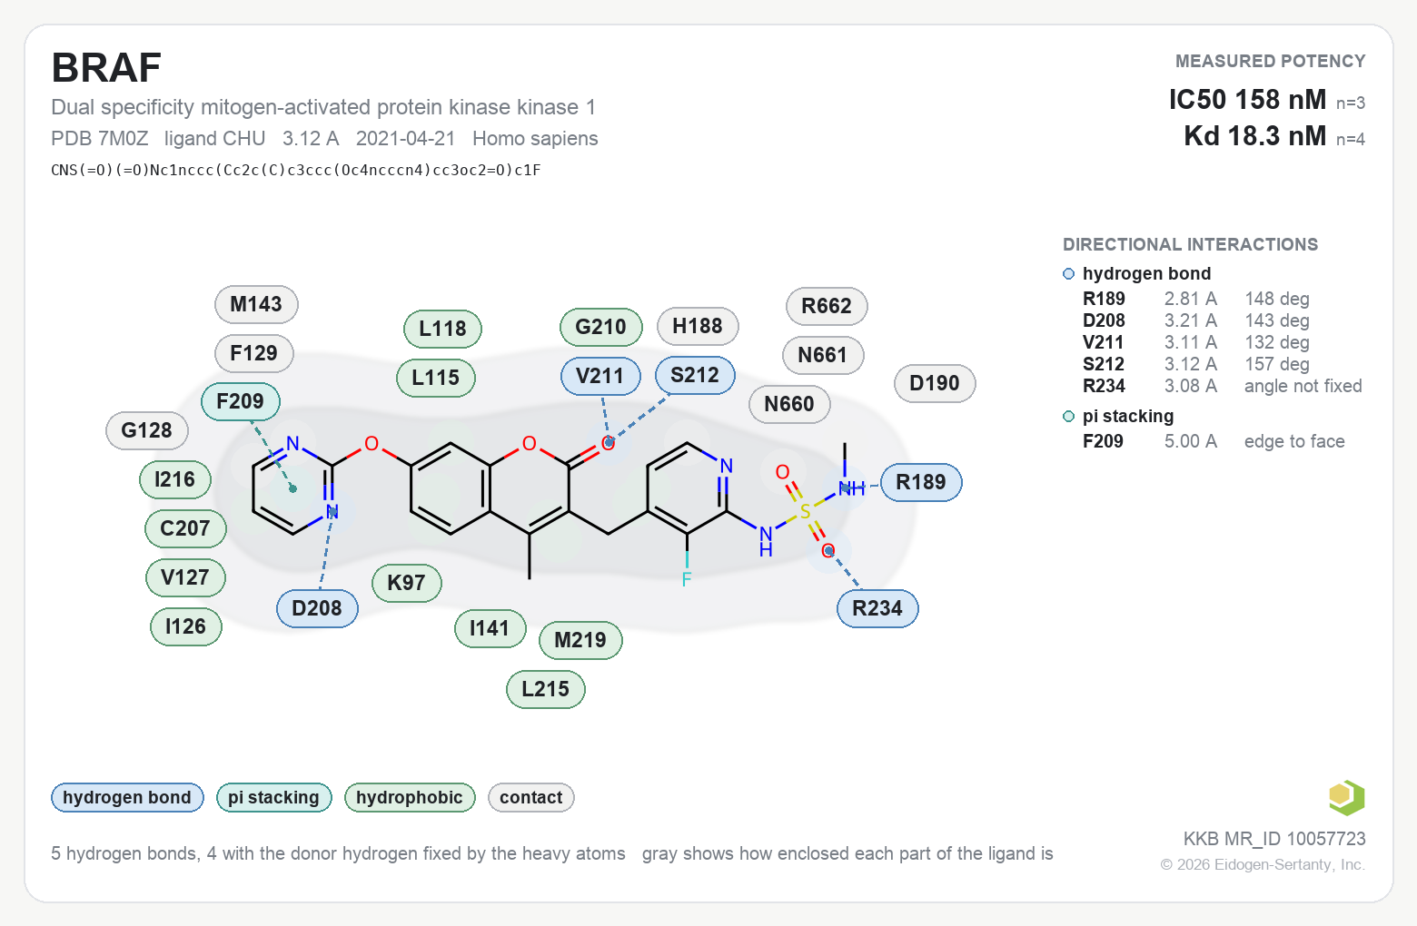Click residue label K97
1417x926 pixels.
point(407,583)
